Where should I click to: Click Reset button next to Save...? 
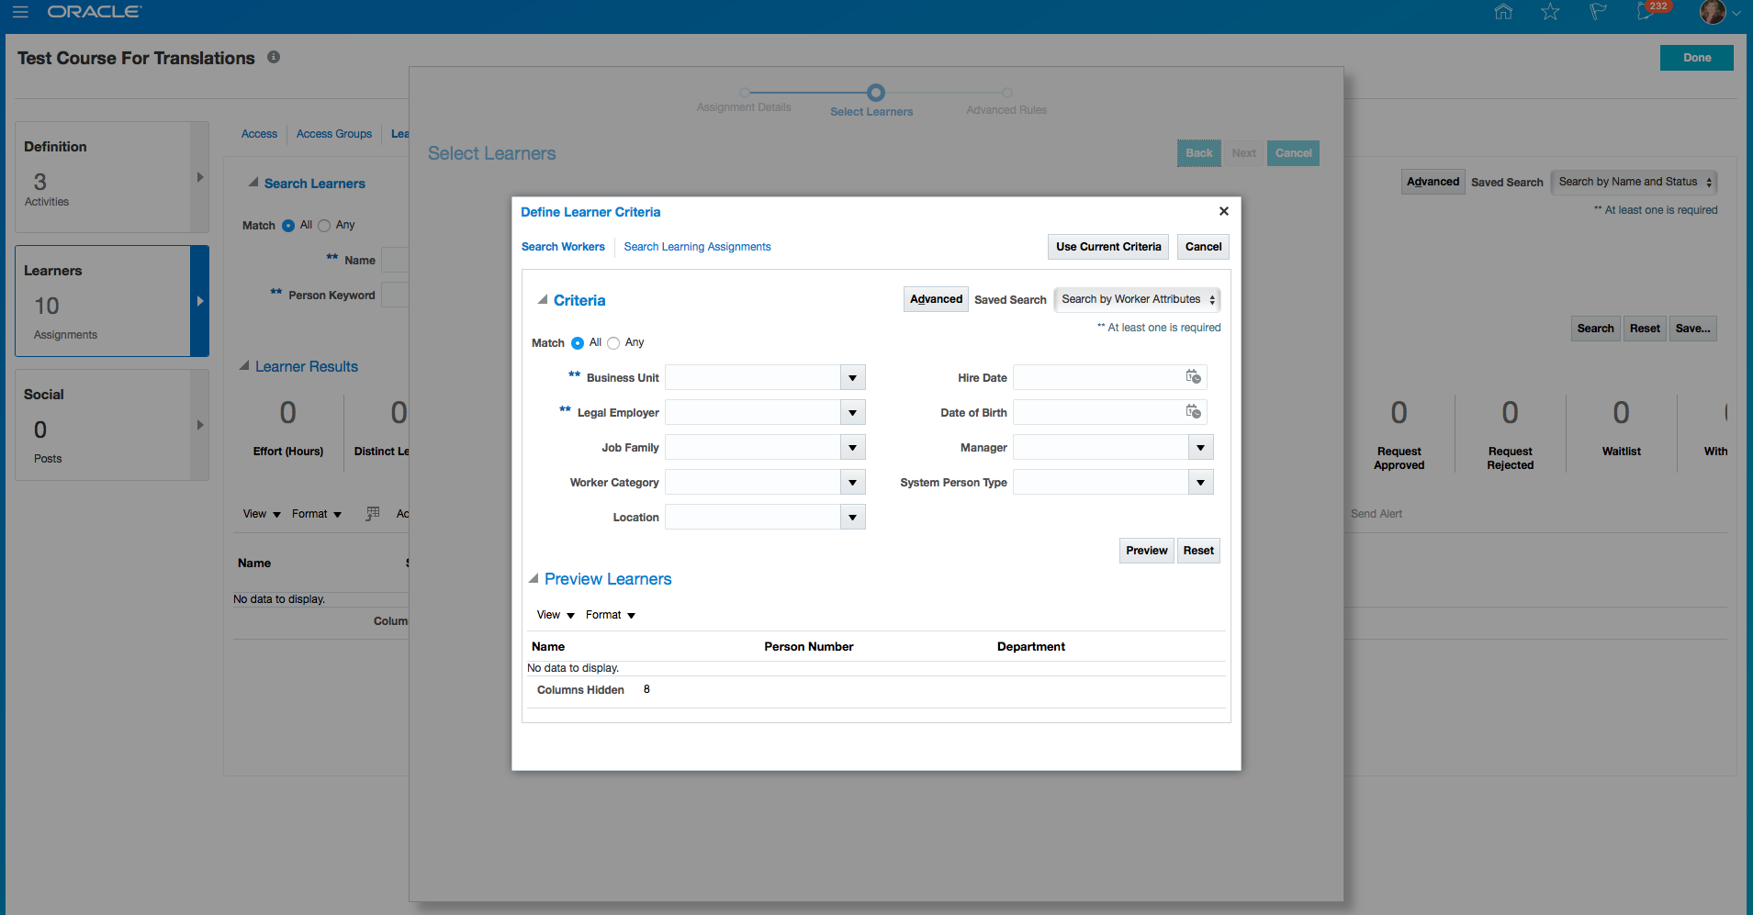[1645, 329]
